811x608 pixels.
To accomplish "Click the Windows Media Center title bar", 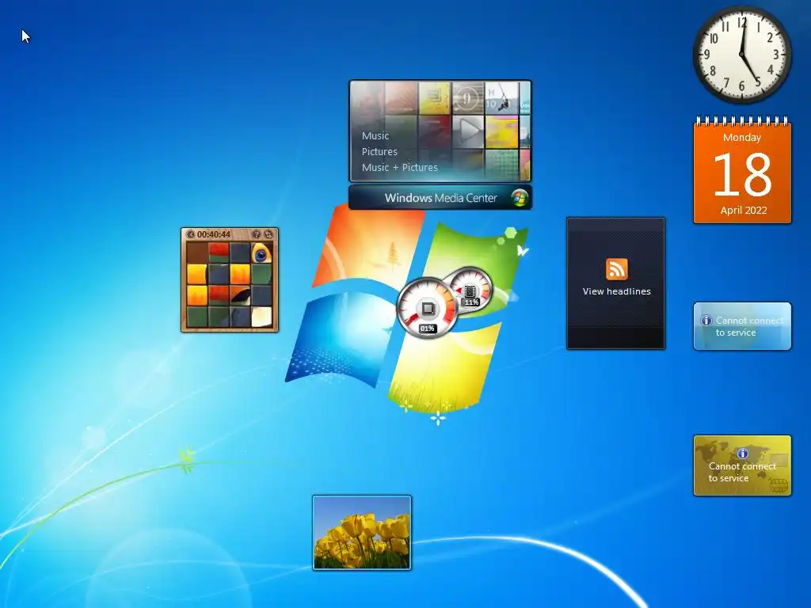I will 440,197.
